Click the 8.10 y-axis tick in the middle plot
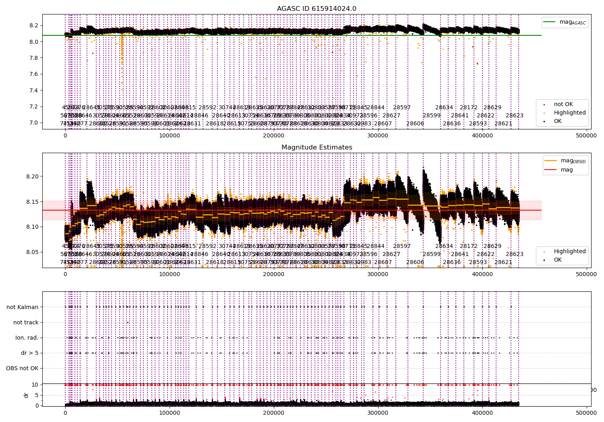604x422 pixels. [32, 227]
